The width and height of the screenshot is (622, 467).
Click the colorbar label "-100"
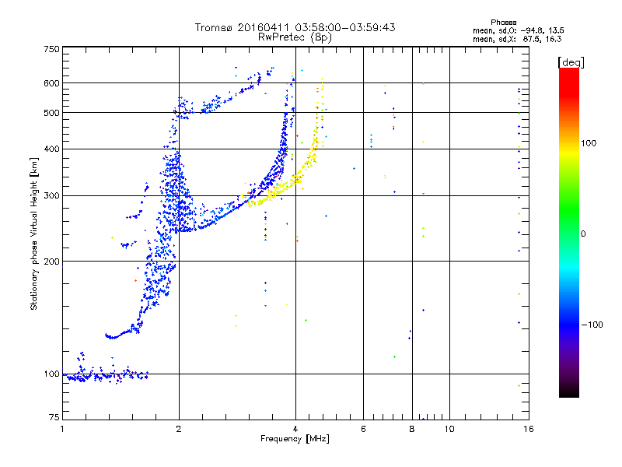[x=592, y=325]
